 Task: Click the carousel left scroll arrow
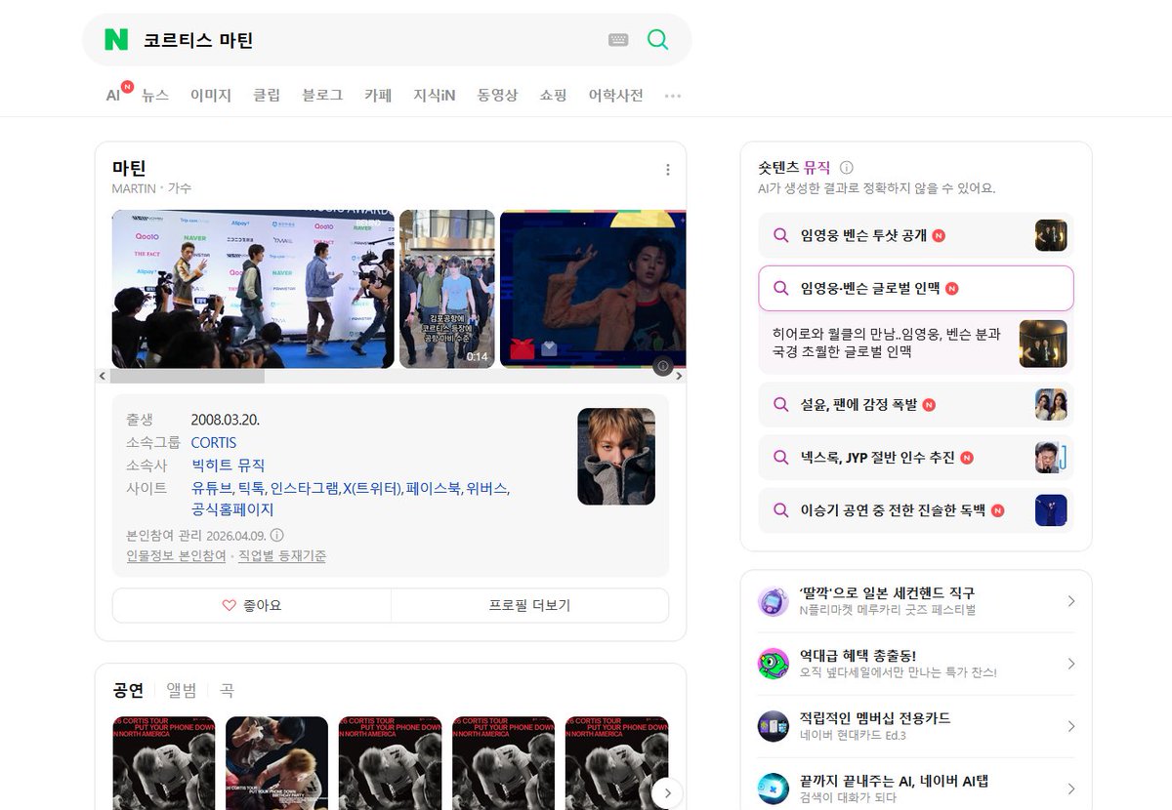pos(103,376)
